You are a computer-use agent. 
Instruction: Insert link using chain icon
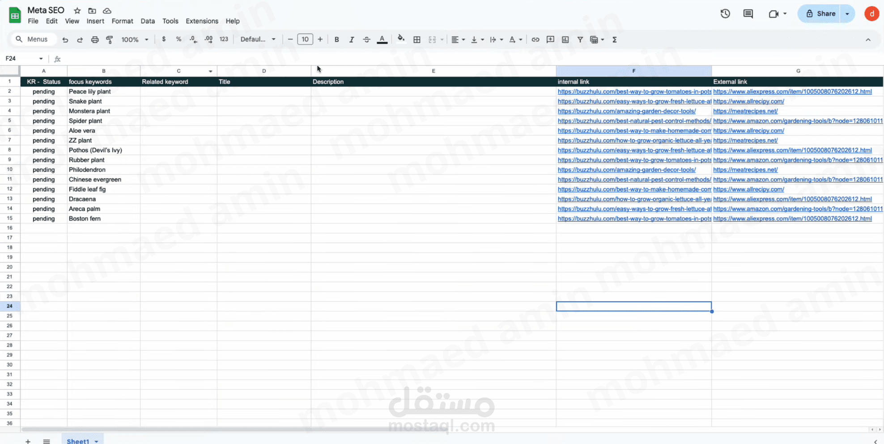coord(535,39)
